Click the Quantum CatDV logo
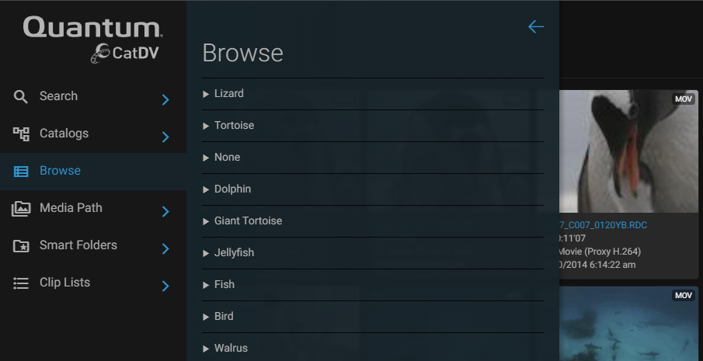 click(x=92, y=40)
